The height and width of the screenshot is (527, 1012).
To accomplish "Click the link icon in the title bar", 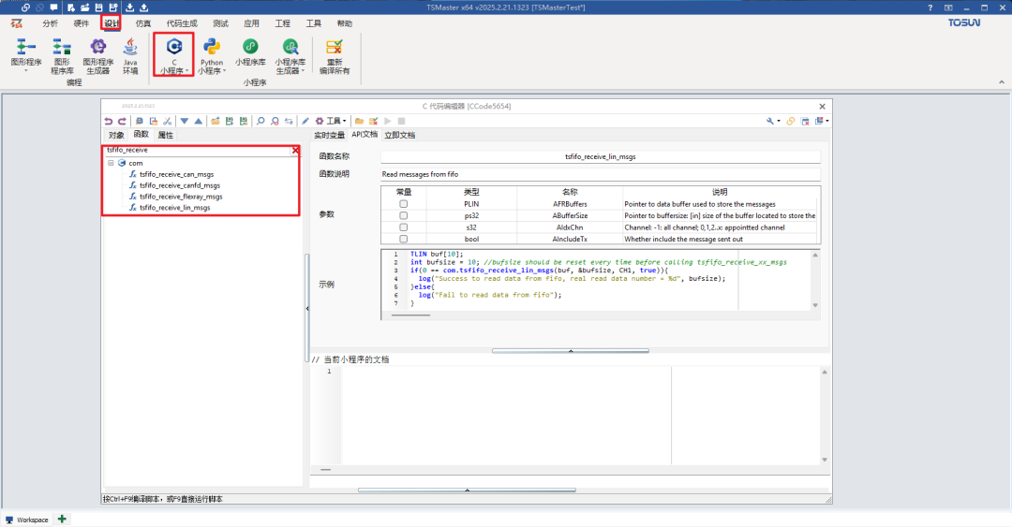I will click(26, 7).
